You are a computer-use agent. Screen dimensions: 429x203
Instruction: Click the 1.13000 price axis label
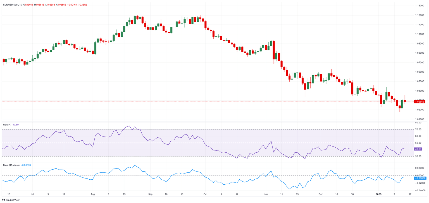point(420,6)
